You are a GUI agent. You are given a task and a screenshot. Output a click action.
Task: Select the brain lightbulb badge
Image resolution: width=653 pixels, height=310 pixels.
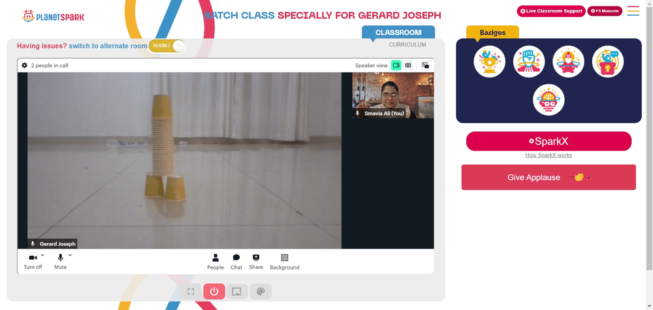point(549,100)
